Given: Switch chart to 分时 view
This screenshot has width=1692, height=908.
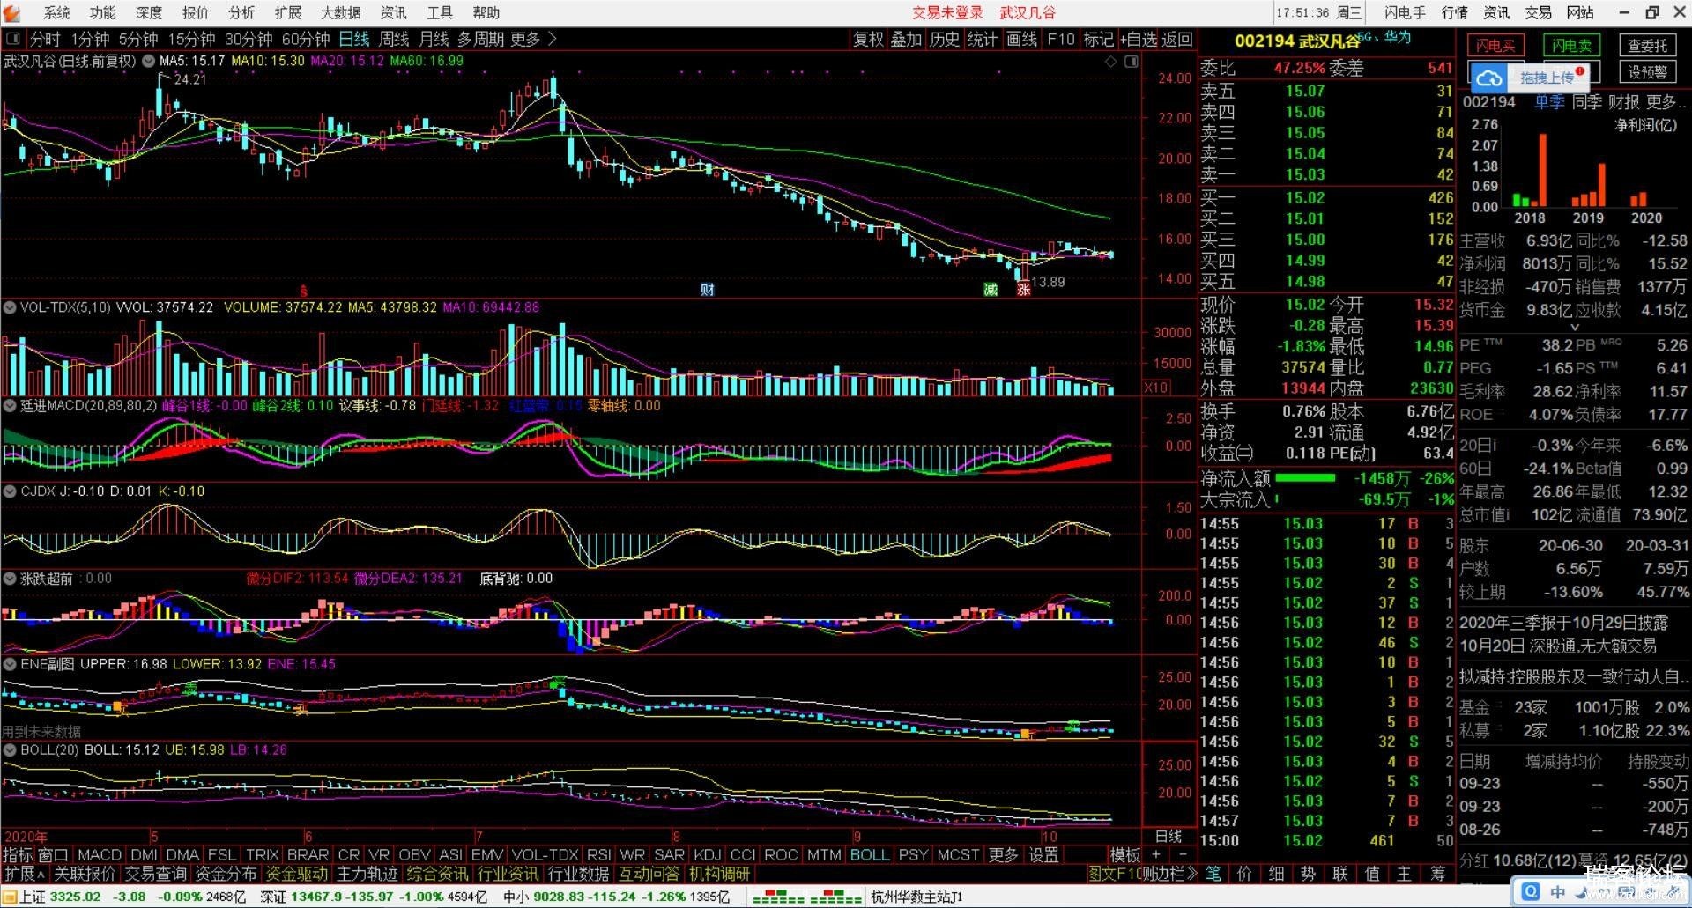Looking at the screenshot, I should pyautogui.click(x=45, y=39).
